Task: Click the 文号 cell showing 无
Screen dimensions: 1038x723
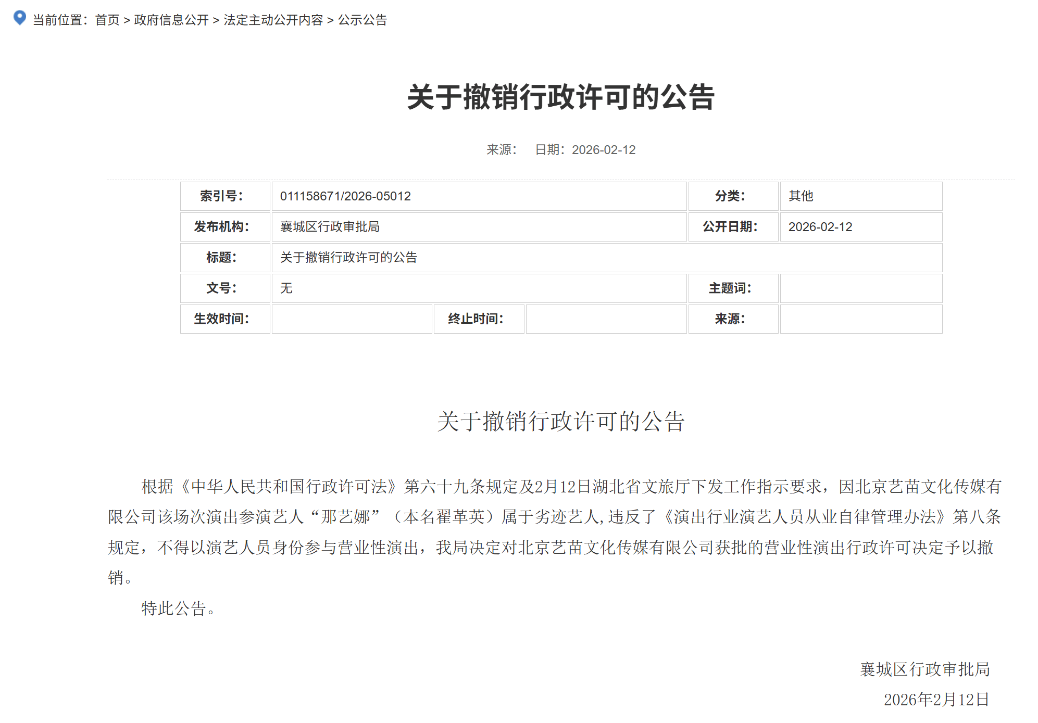Action: [x=286, y=288]
